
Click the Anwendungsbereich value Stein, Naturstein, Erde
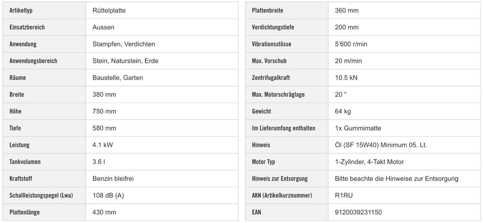click(x=126, y=61)
